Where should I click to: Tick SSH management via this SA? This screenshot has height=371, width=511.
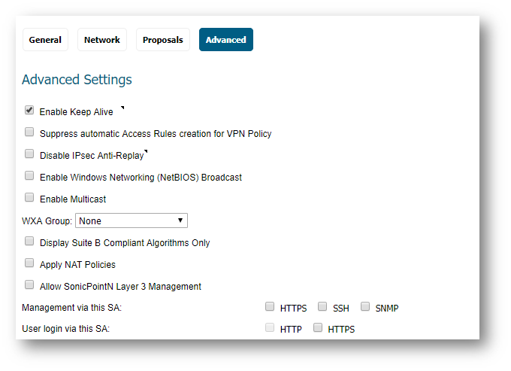pyautogui.click(x=322, y=306)
